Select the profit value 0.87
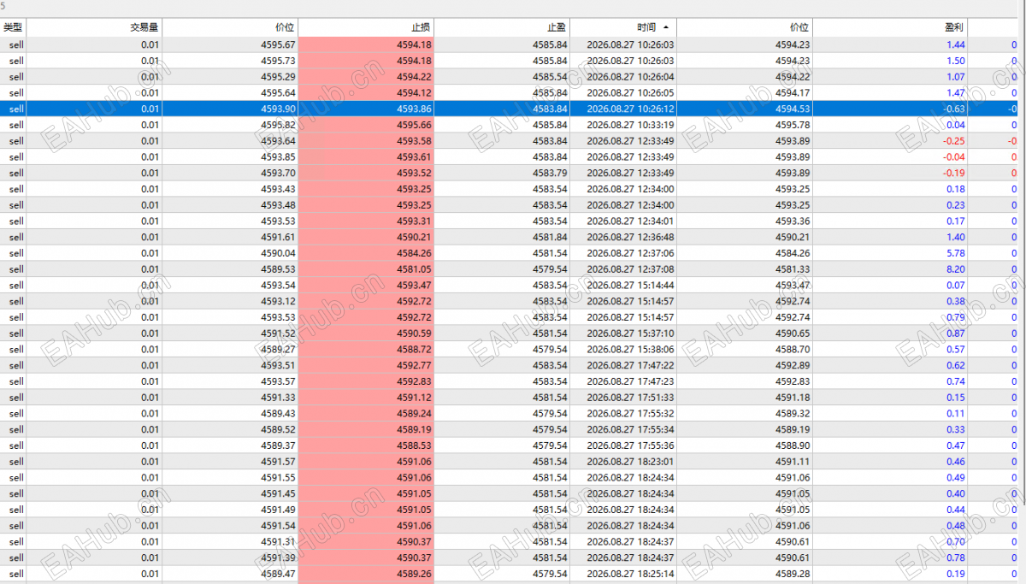 tap(956, 333)
